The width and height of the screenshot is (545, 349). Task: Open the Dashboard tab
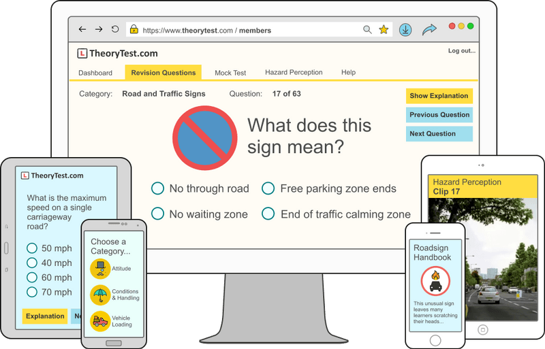point(95,73)
